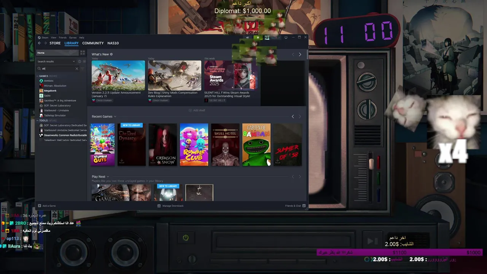Open Skull Hotel game tile
This screenshot has width=487, height=274.
(225, 145)
